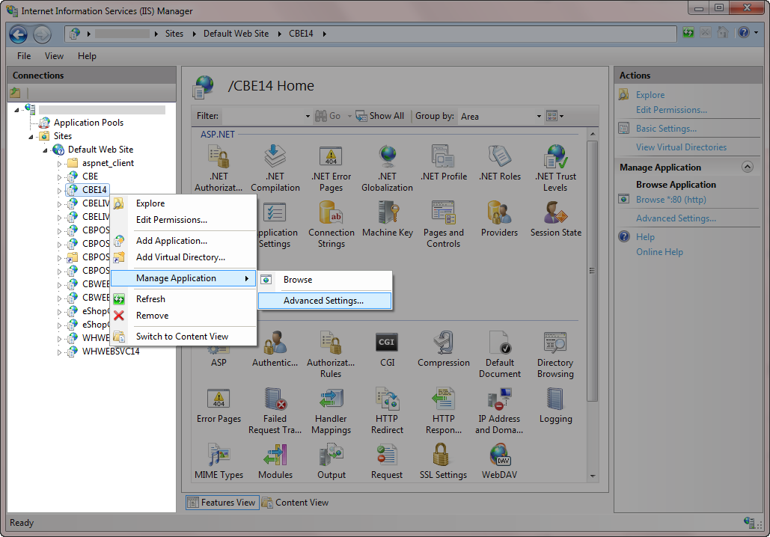Choose Add Virtual Directory from context menu
770x537 pixels.
pos(180,257)
